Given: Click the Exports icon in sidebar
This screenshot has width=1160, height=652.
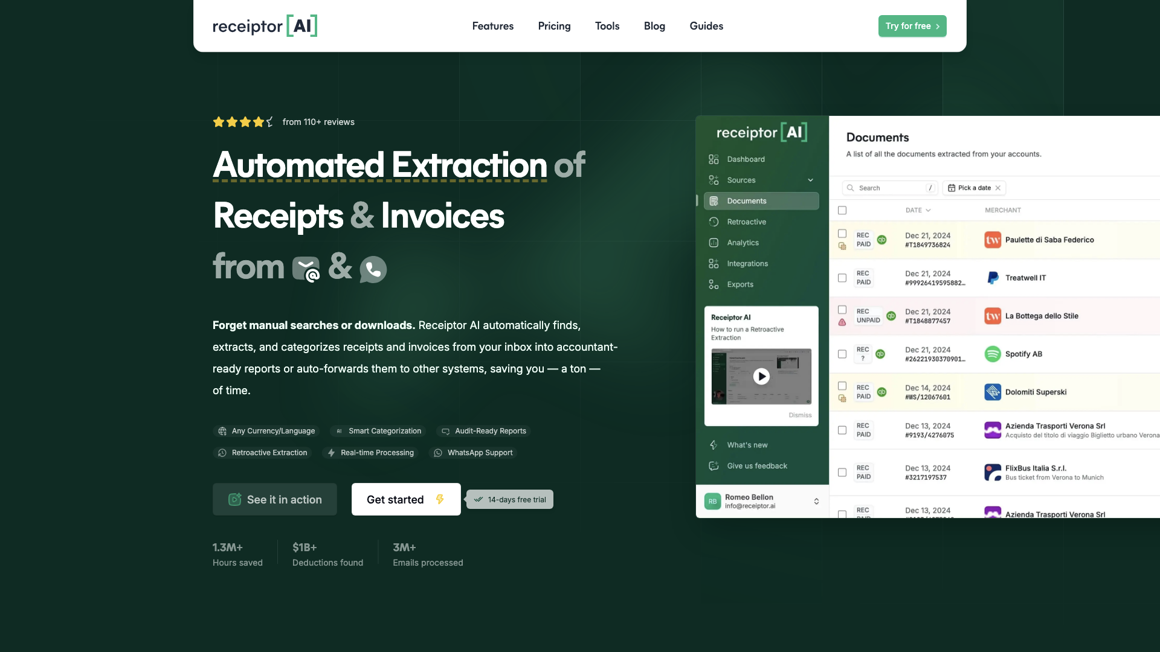Looking at the screenshot, I should [x=713, y=284].
